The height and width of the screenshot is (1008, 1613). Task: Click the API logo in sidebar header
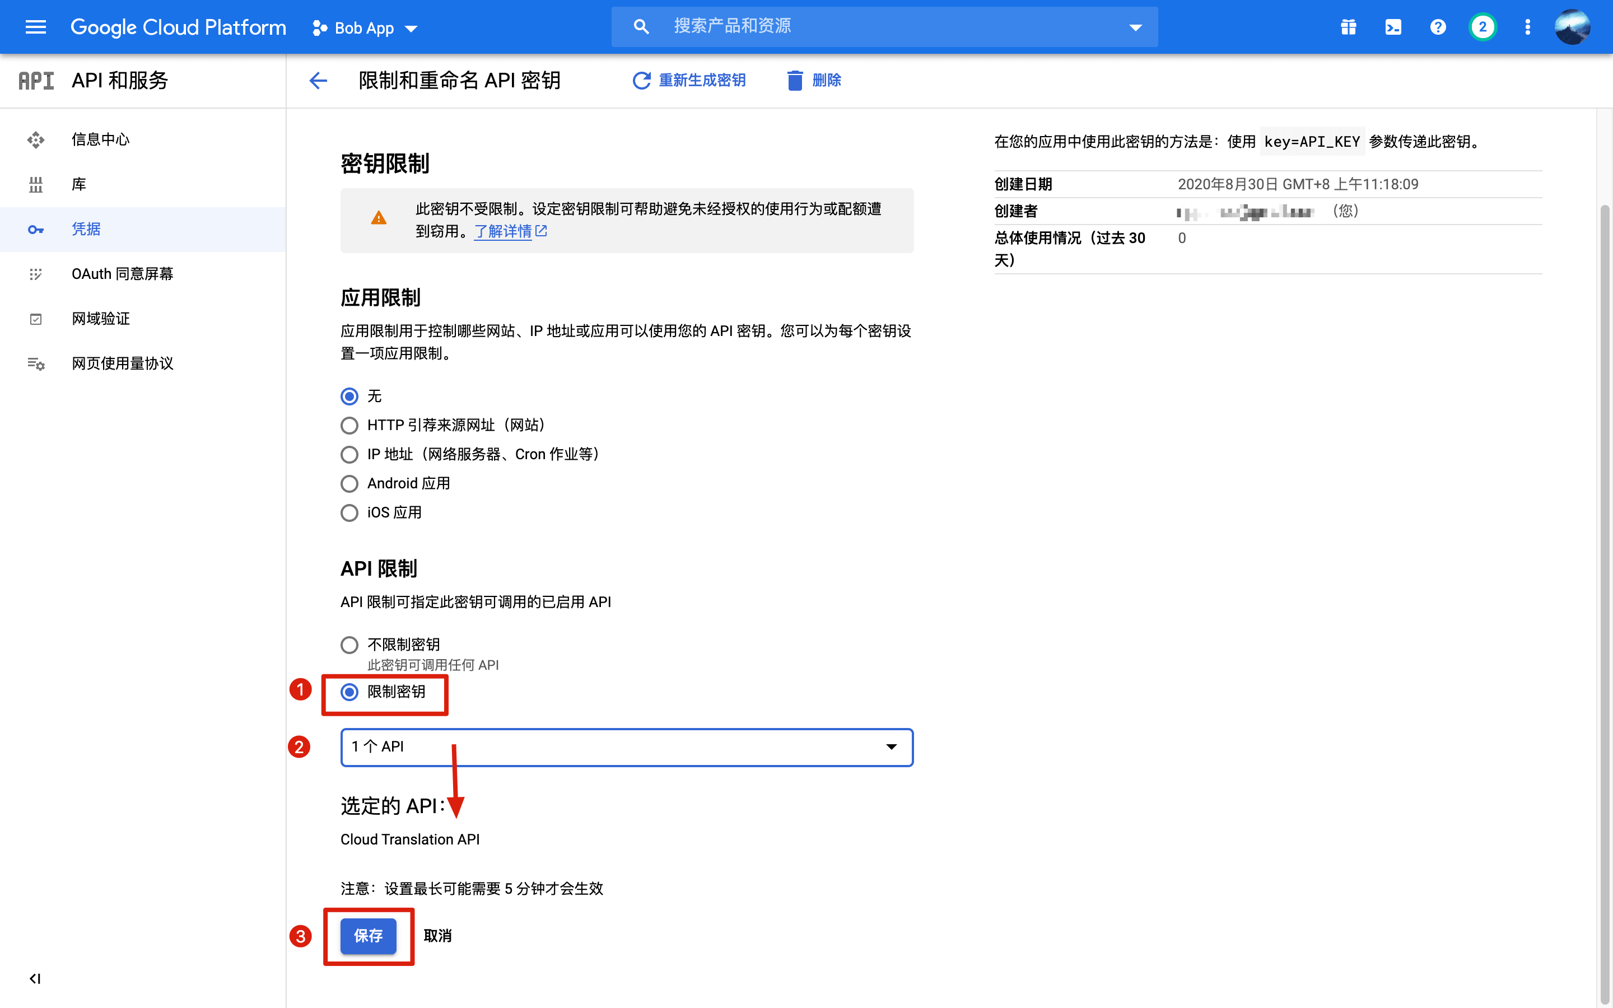tap(36, 81)
